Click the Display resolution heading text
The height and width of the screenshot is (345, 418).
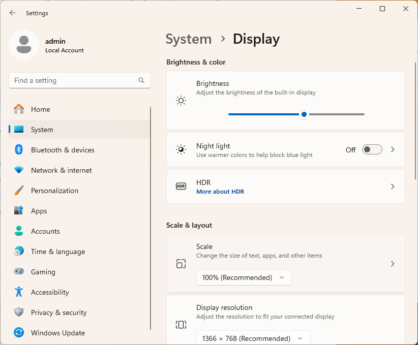[x=224, y=307]
